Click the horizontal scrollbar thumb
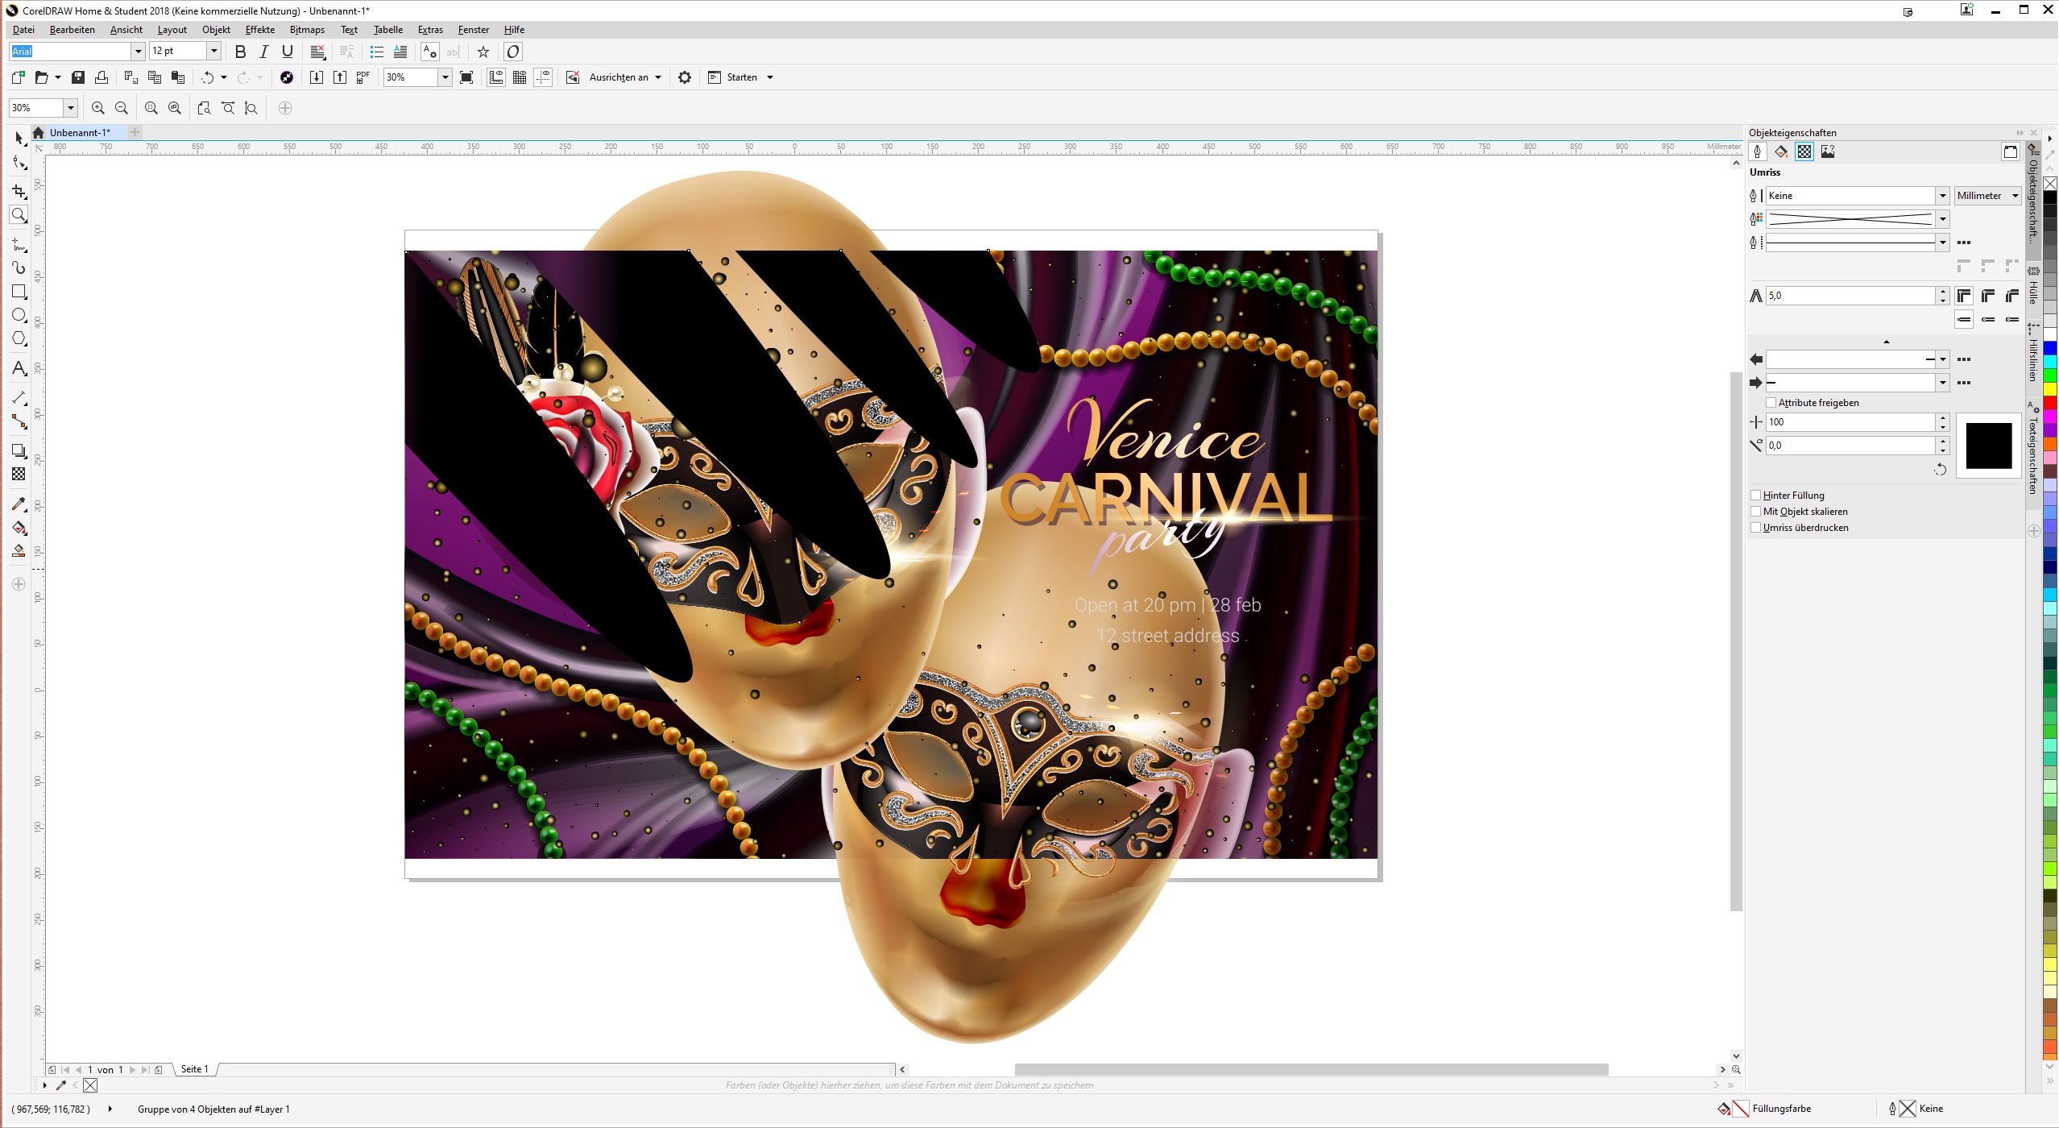The image size is (2059, 1128). 1311,1069
